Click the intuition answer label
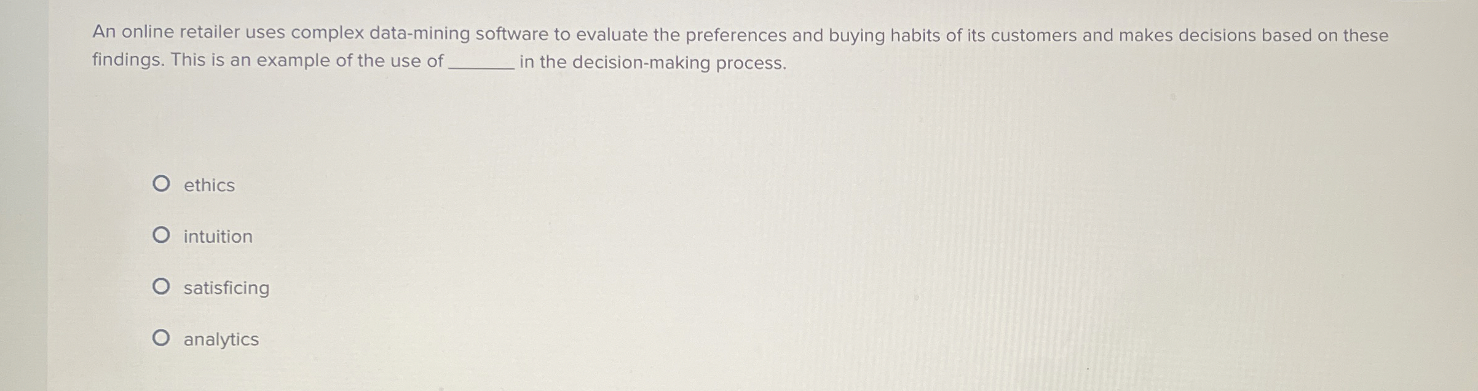The width and height of the screenshot is (1478, 391). 216,237
